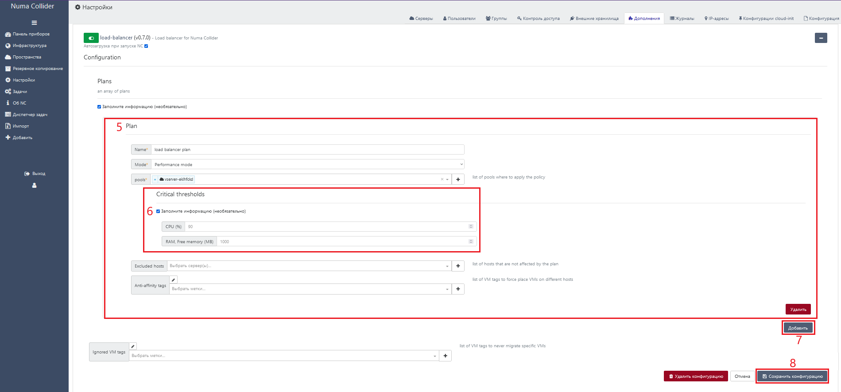Screen dimensions: 841x392
Task: Open the Mode dropdown Performance mode
Action: (x=307, y=164)
